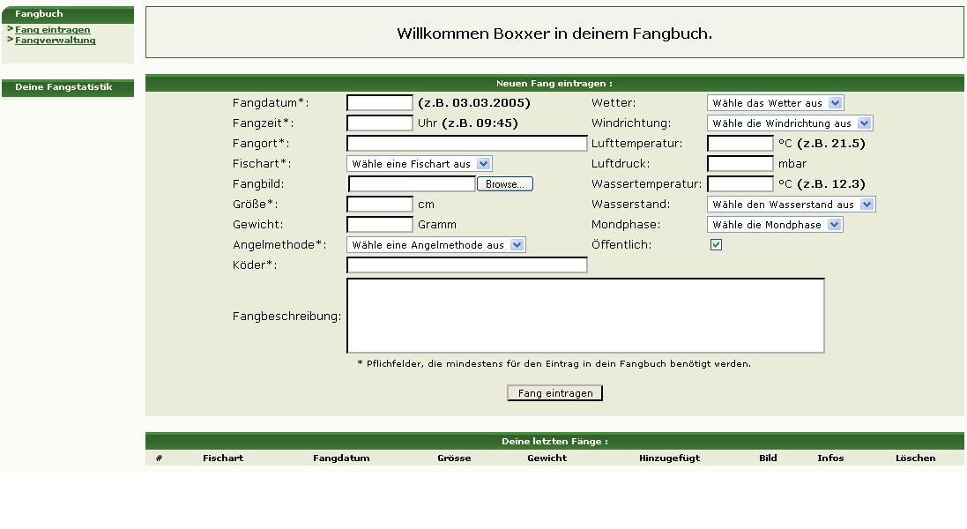Screen dimensions: 967x529
Task: Click the Browse... button for Fangbild
Action: (505, 184)
